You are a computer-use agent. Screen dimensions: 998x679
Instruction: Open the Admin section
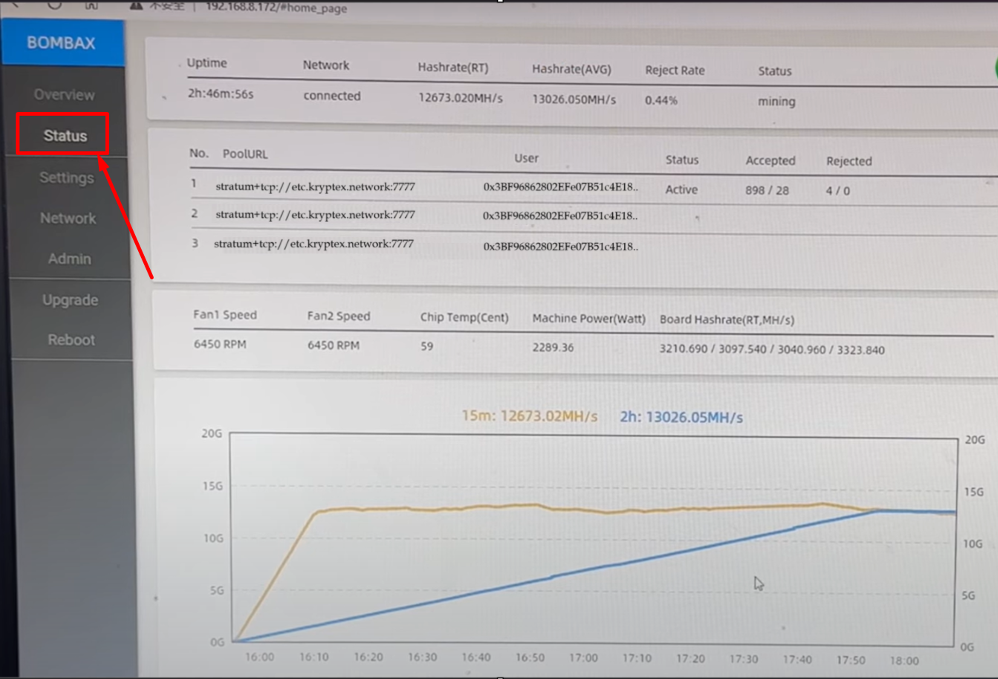[69, 259]
